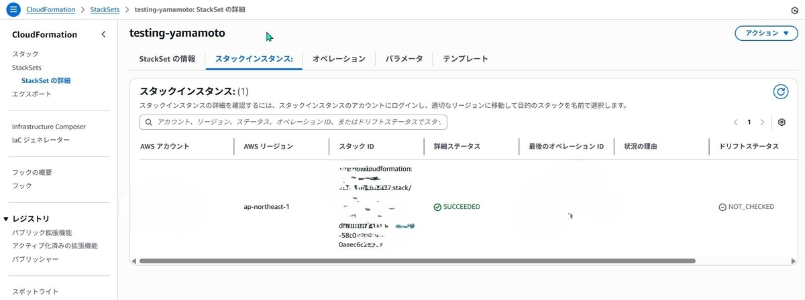This screenshot has width=805, height=300.
Task: Click the 詳細ステータス column header
Action: point(457,146)
